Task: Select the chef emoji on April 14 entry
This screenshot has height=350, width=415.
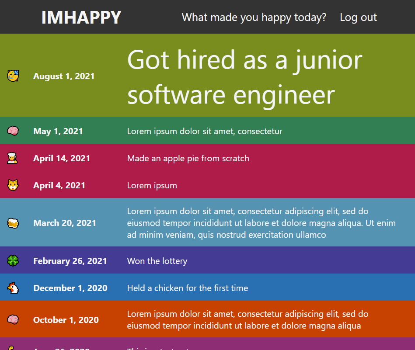Action: click(13, 158)
